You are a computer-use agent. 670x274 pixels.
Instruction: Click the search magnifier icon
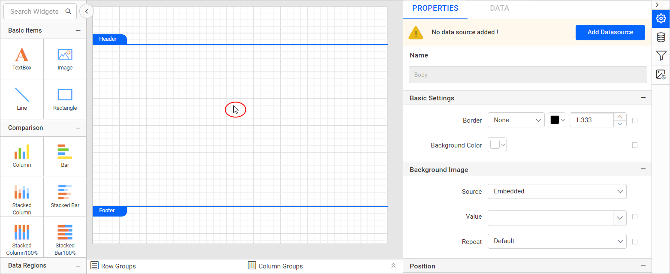point(68,12)
